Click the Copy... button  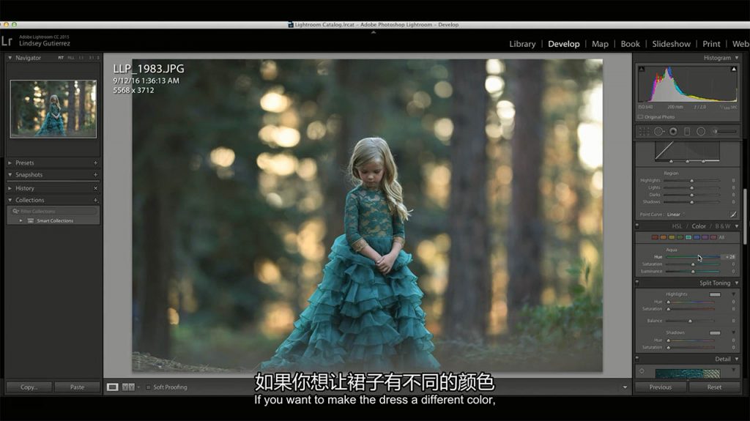pyautogui.click(x=29, y=387)
